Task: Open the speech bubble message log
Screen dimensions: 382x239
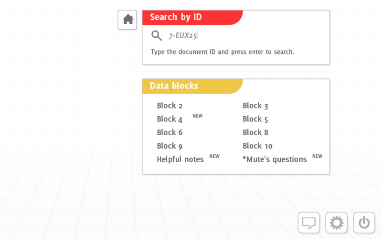Action: [308, 223]
